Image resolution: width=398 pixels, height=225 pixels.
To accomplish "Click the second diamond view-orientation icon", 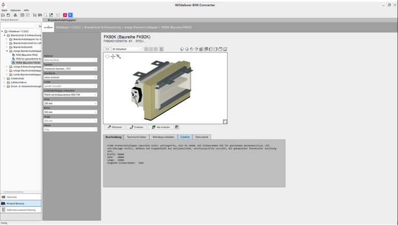I will (x=187, y=49).
